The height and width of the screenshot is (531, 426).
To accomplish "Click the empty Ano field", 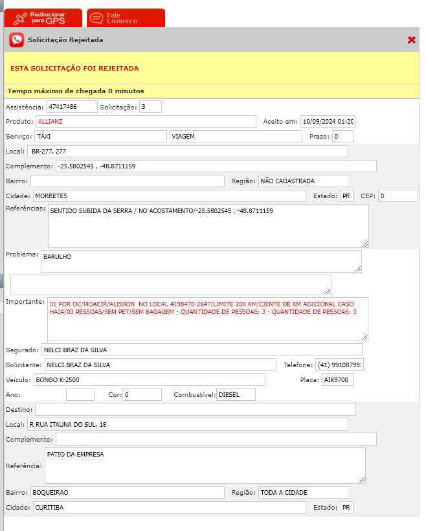I will [80, 394].
